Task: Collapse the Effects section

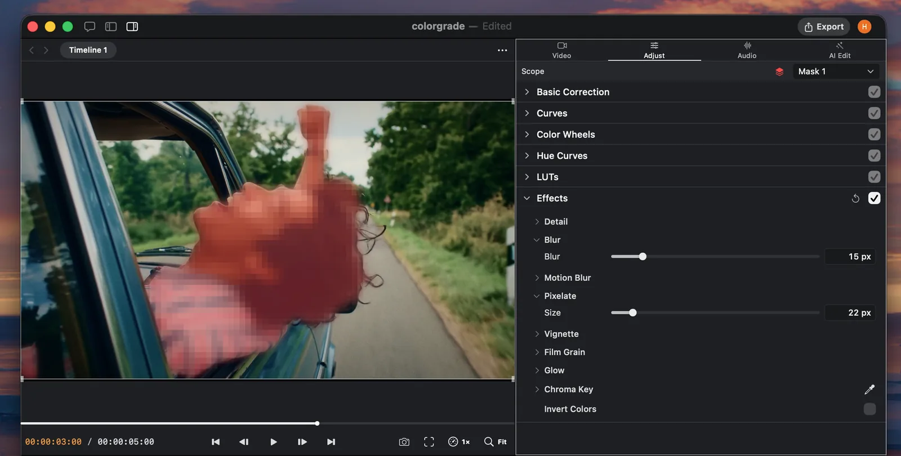Action: pos(527,198)
